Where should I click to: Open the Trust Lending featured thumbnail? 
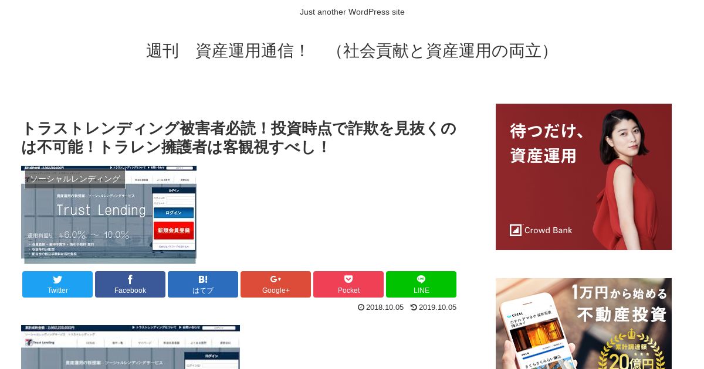coord(109,215)
